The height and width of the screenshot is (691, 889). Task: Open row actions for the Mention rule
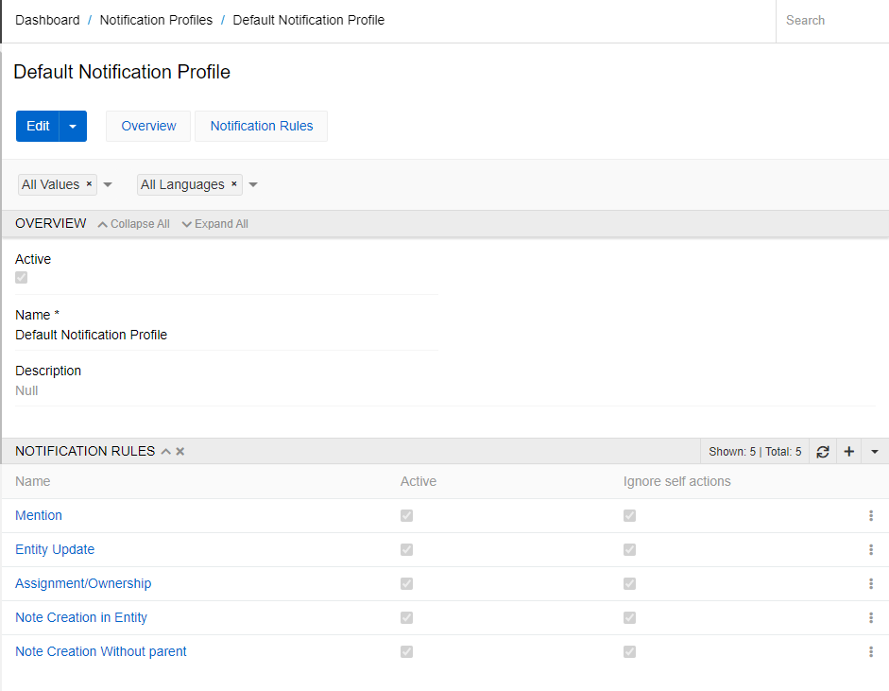click(870, 515)
